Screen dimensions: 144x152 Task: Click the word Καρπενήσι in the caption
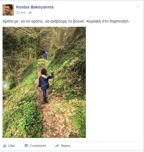point(119,21)
